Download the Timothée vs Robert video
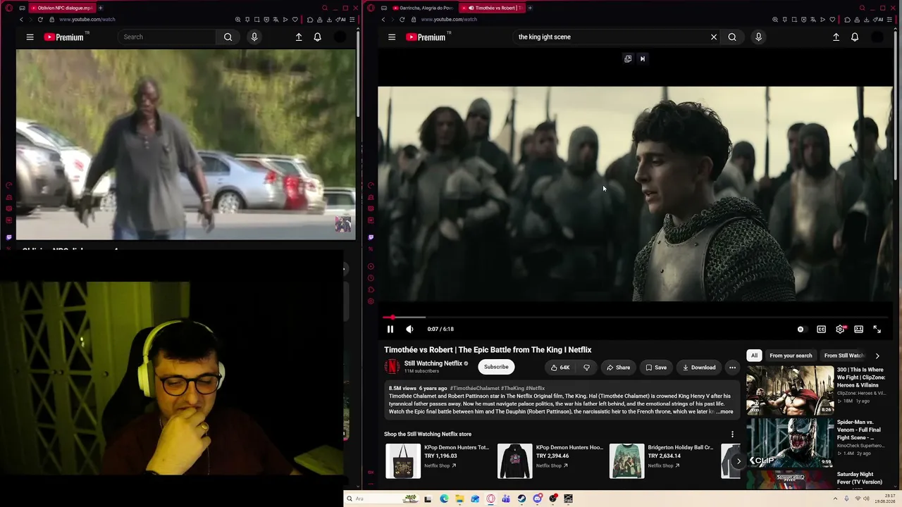Viewport: 902px width, 507px height. click(x=698, y=367)
